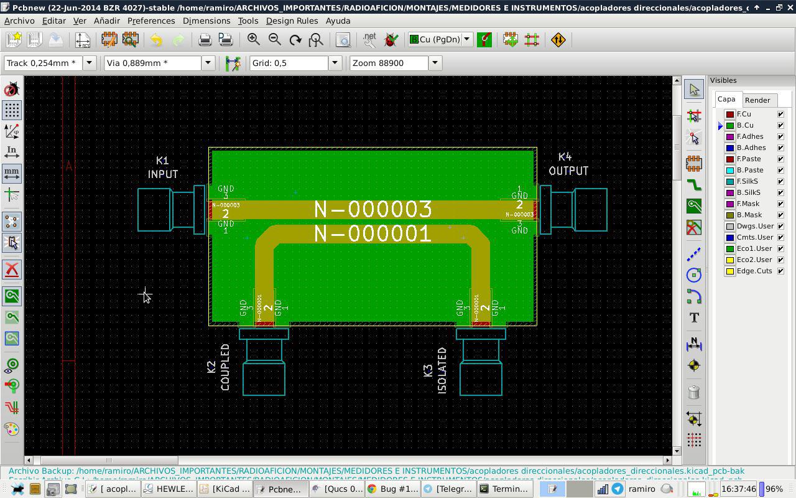The width and height of the screenshot is (796, 498).
Task: Switch to the Render tab
Action: coord(757,100)
